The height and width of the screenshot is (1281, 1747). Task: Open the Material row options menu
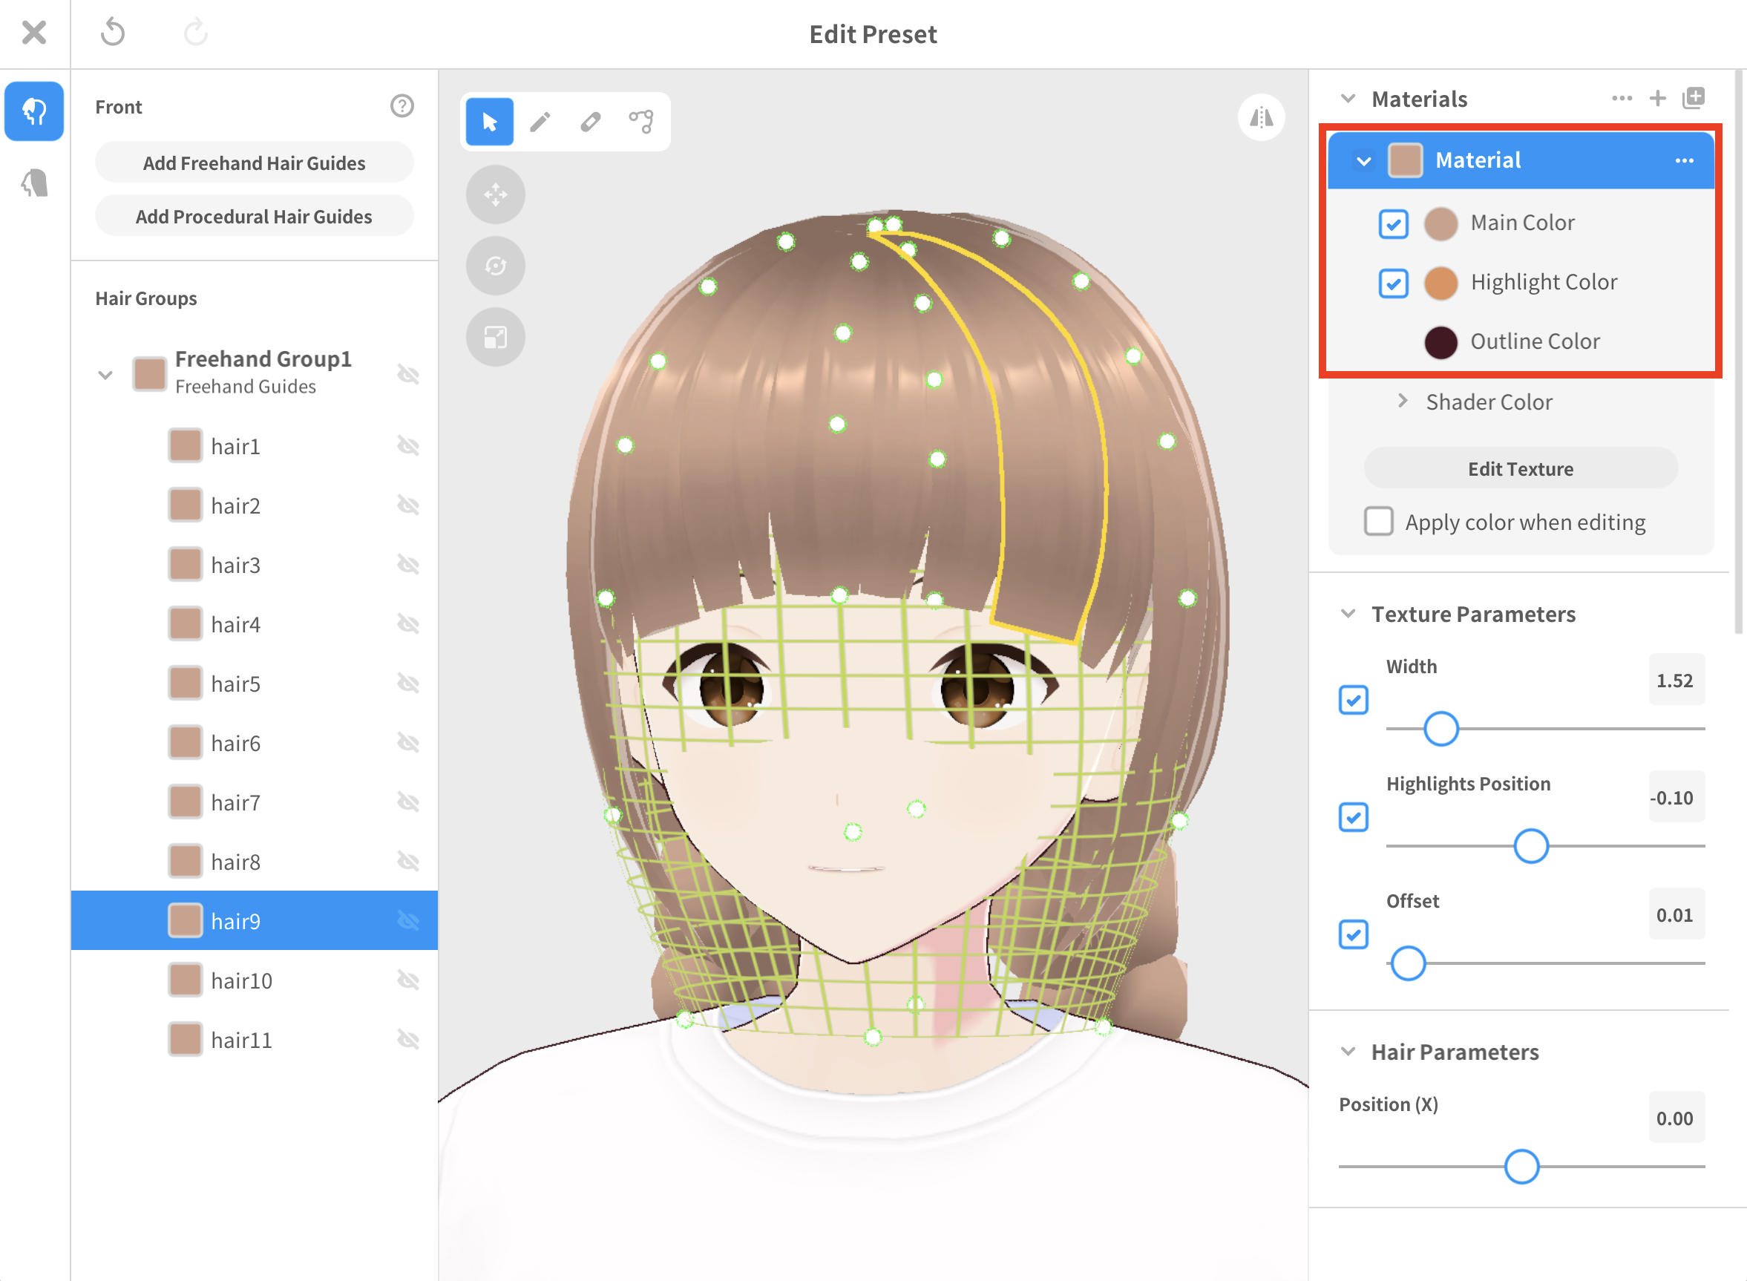1684,160
